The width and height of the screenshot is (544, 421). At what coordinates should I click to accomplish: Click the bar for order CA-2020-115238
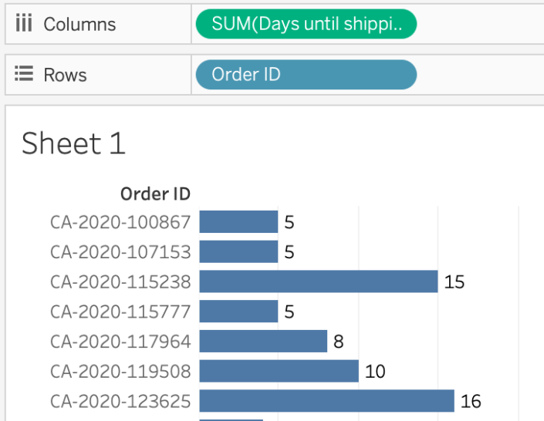pyautogui.click(x=319, y=281)
